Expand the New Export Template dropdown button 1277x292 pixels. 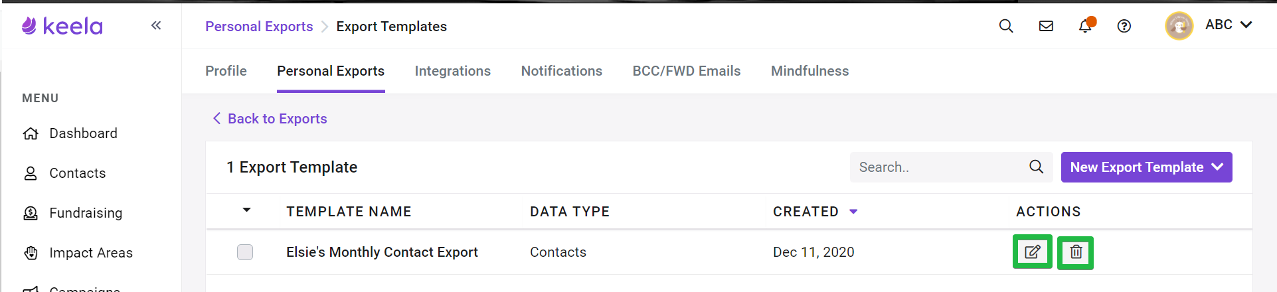coord(1146,167)
